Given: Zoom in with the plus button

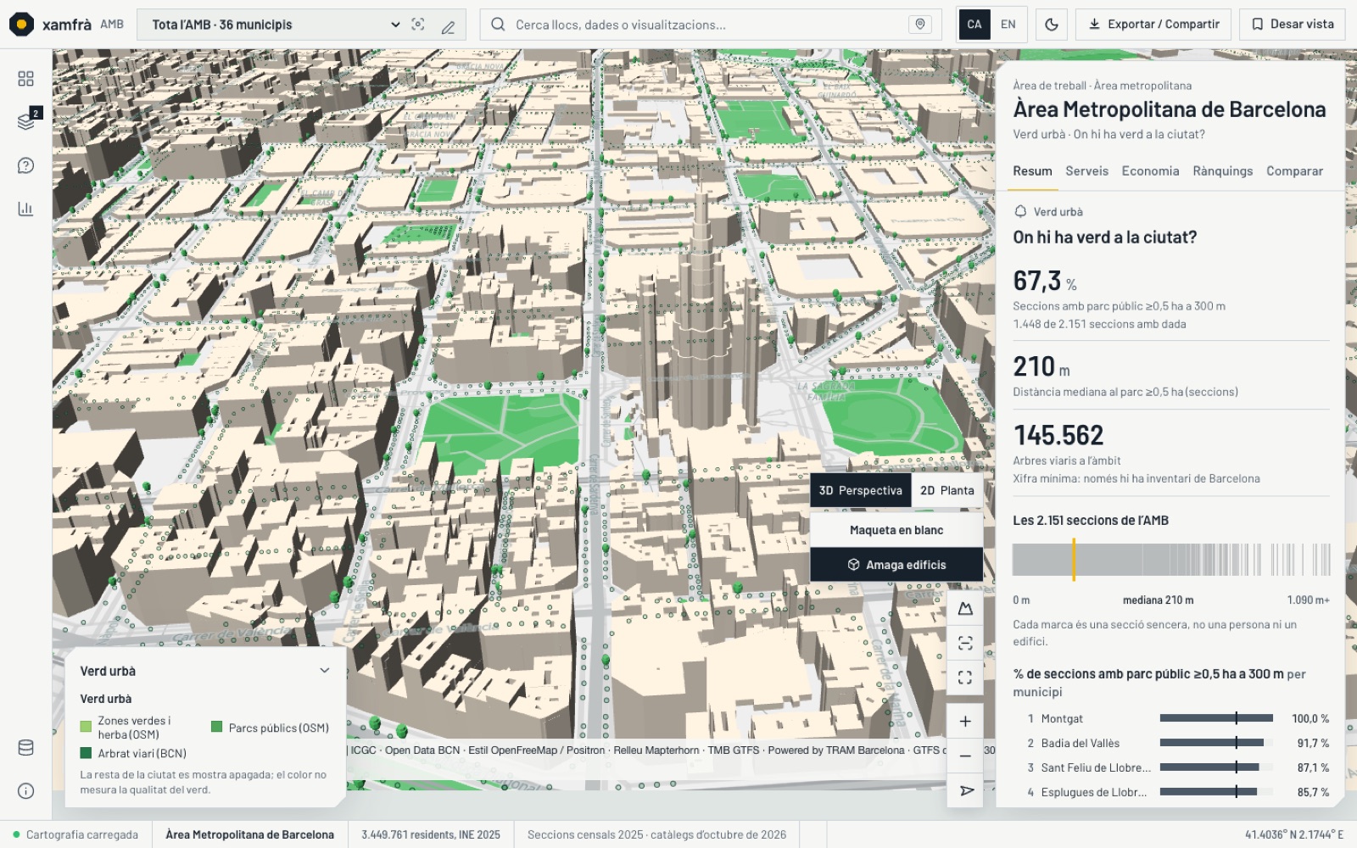Looking at the screenshot, I should pos(965,722).
